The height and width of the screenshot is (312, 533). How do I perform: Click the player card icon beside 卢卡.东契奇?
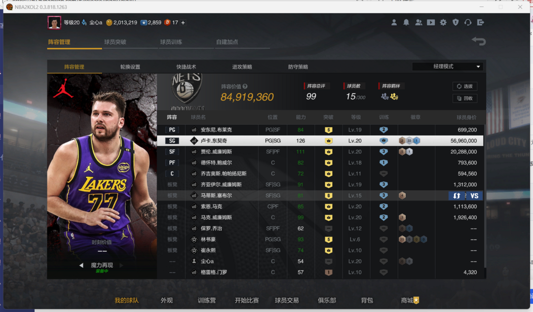(x=194, y=140)
